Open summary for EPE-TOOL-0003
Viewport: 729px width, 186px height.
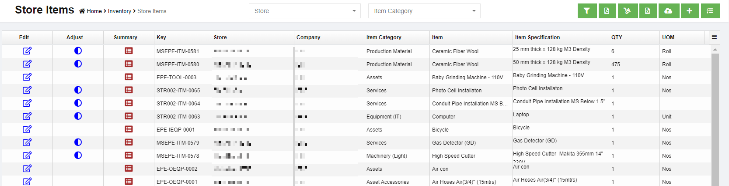(129, 77)
